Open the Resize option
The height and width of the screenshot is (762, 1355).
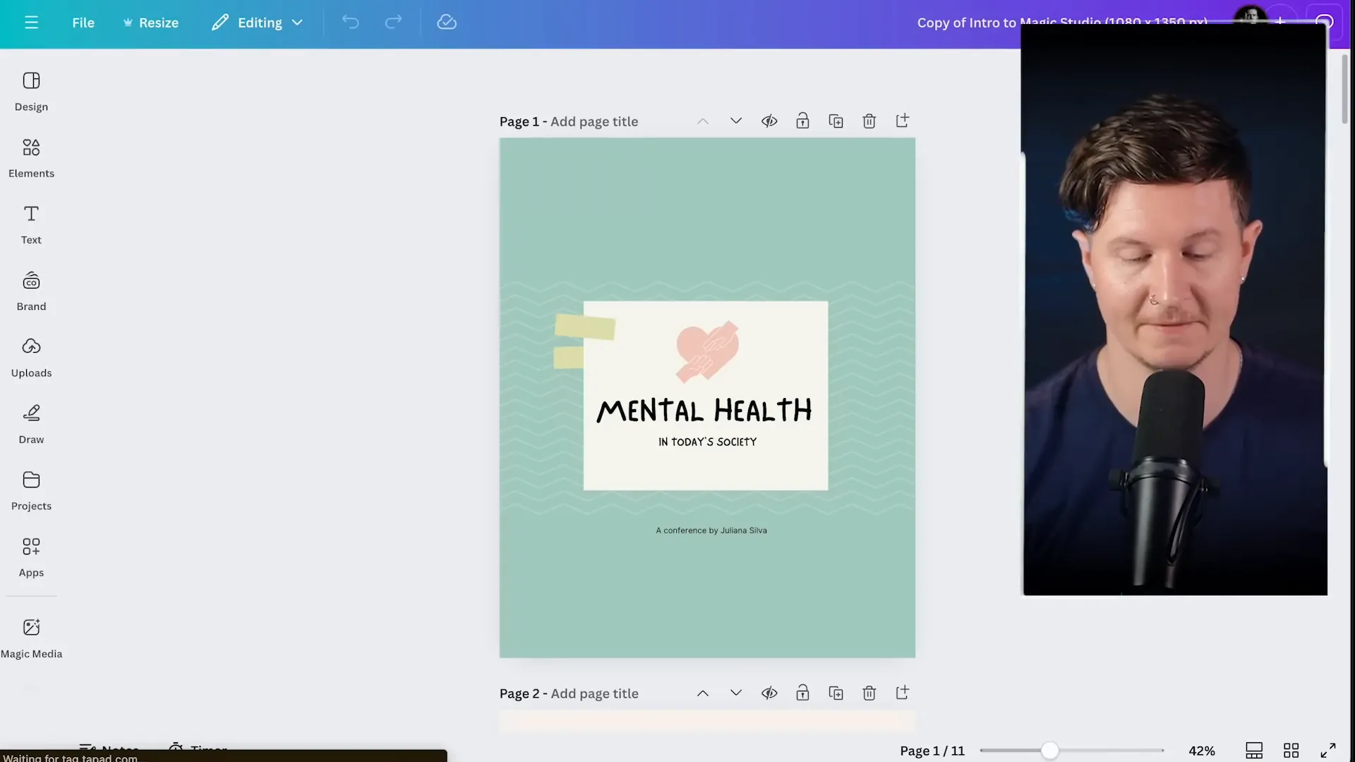pos(151,23)
